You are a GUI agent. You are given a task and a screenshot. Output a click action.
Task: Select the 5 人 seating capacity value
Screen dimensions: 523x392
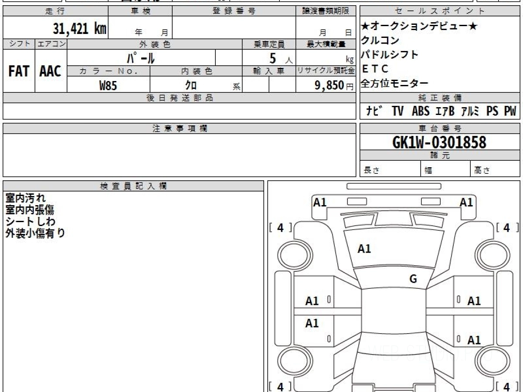coord(281,58)
